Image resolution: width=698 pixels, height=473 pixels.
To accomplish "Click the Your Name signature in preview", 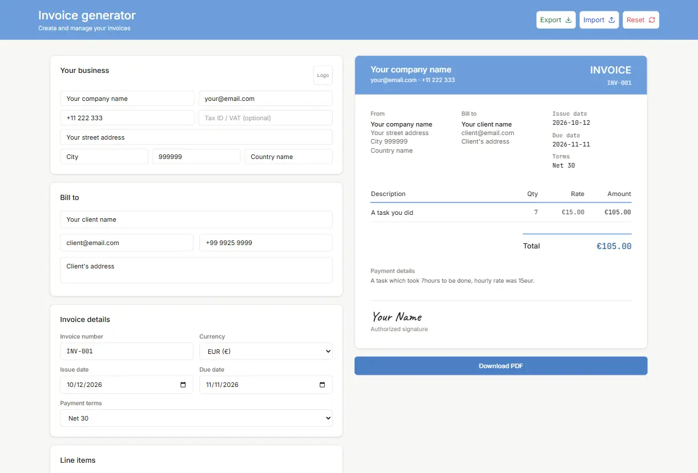I will (x=397, y=317).
